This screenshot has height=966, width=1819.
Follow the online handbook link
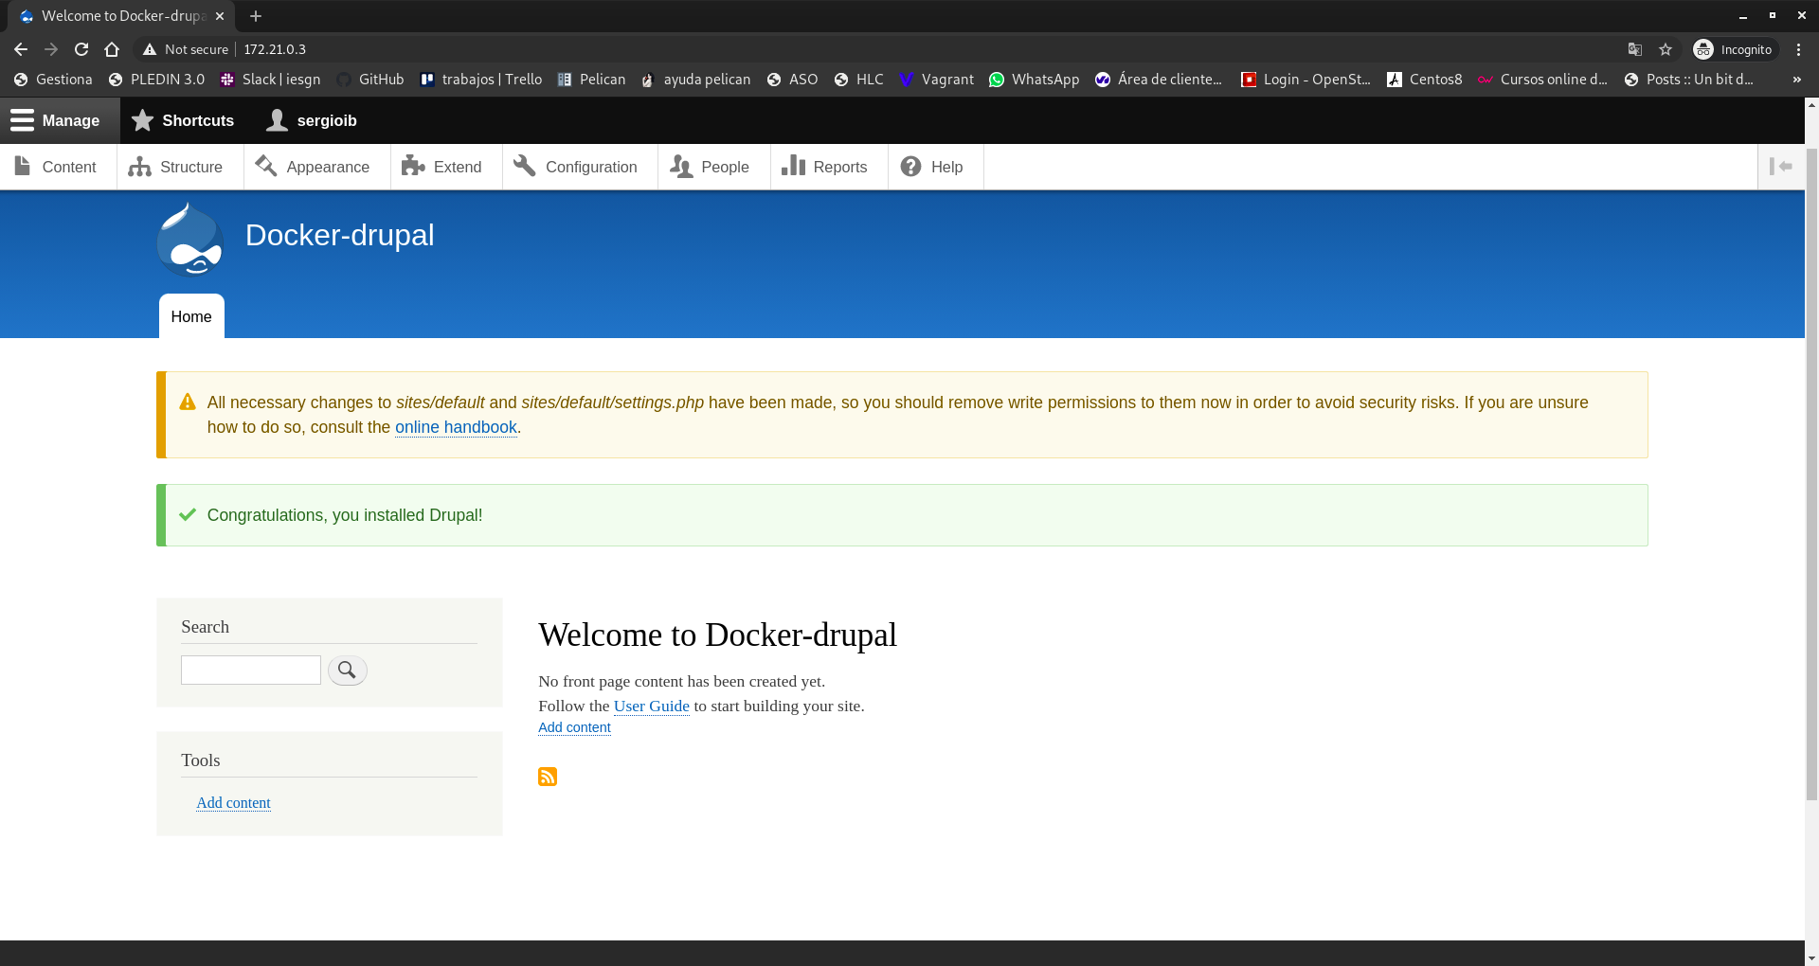(x=456, y=427)
